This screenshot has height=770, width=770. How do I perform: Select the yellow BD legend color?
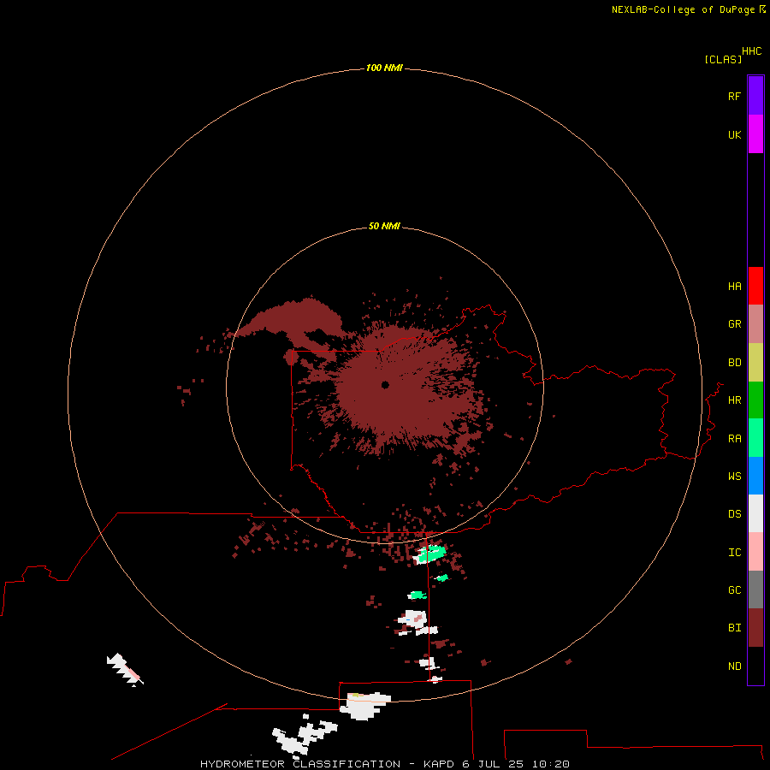[x=755, y=363]
